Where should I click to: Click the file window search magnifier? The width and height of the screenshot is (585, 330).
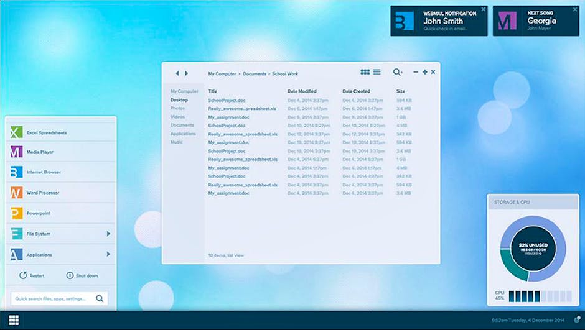(397, 73)
